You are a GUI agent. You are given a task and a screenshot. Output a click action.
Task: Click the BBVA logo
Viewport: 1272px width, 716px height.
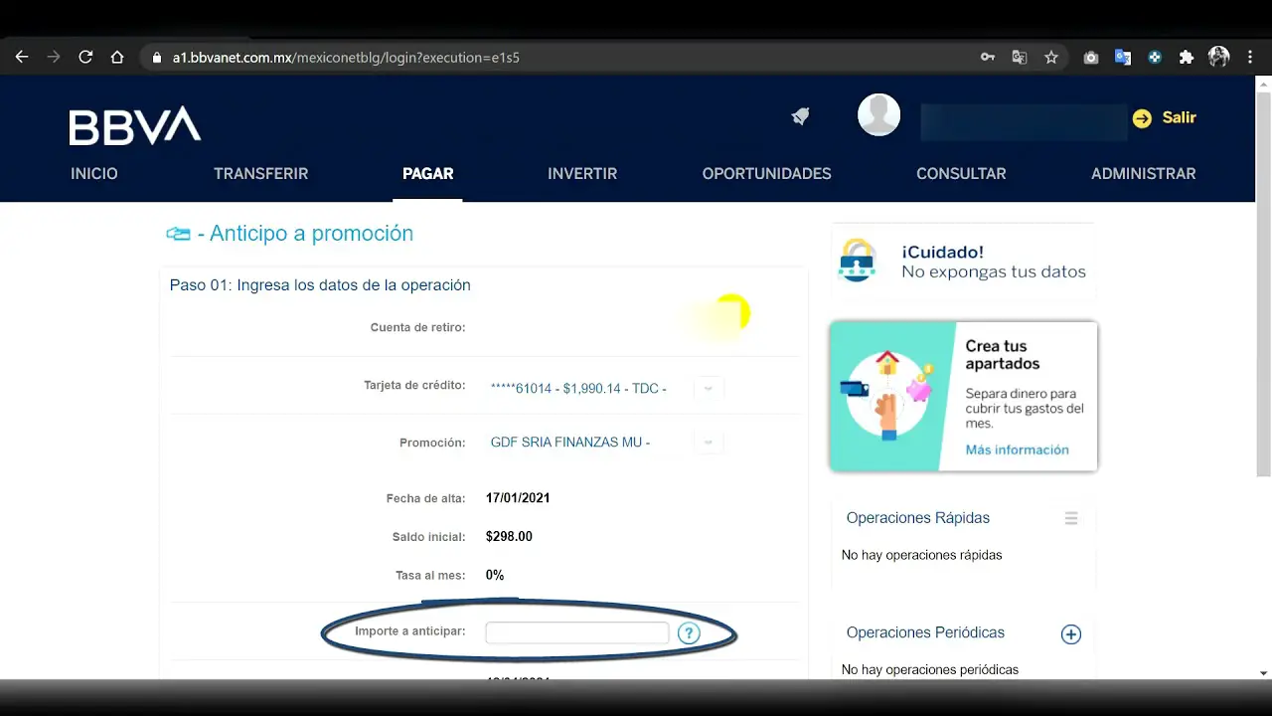(x=135, y=126)
